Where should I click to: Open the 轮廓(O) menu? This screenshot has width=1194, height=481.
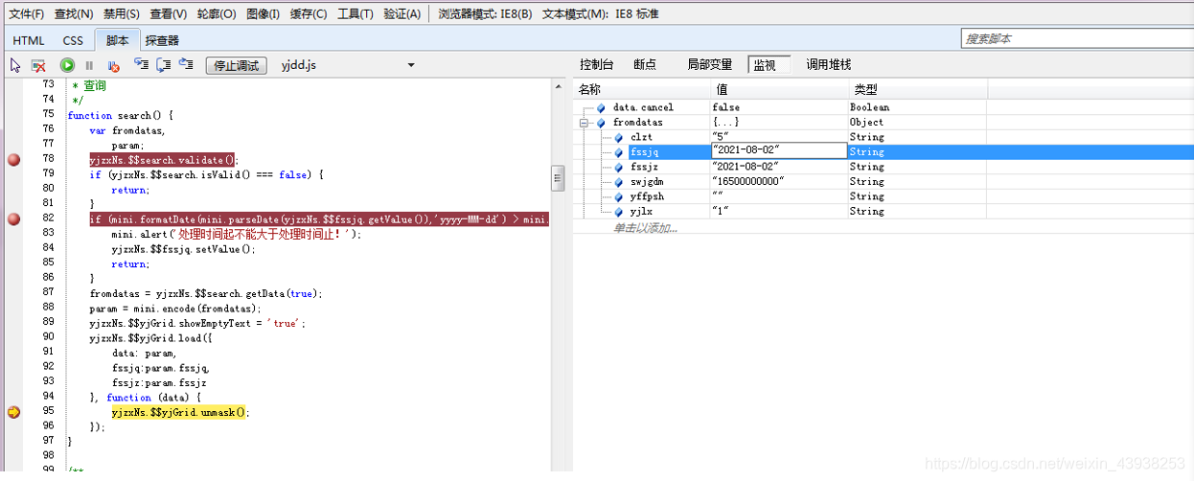click(217, 14)
